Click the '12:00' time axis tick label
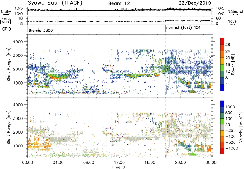The image size is (244, 169). pos(119,163)
